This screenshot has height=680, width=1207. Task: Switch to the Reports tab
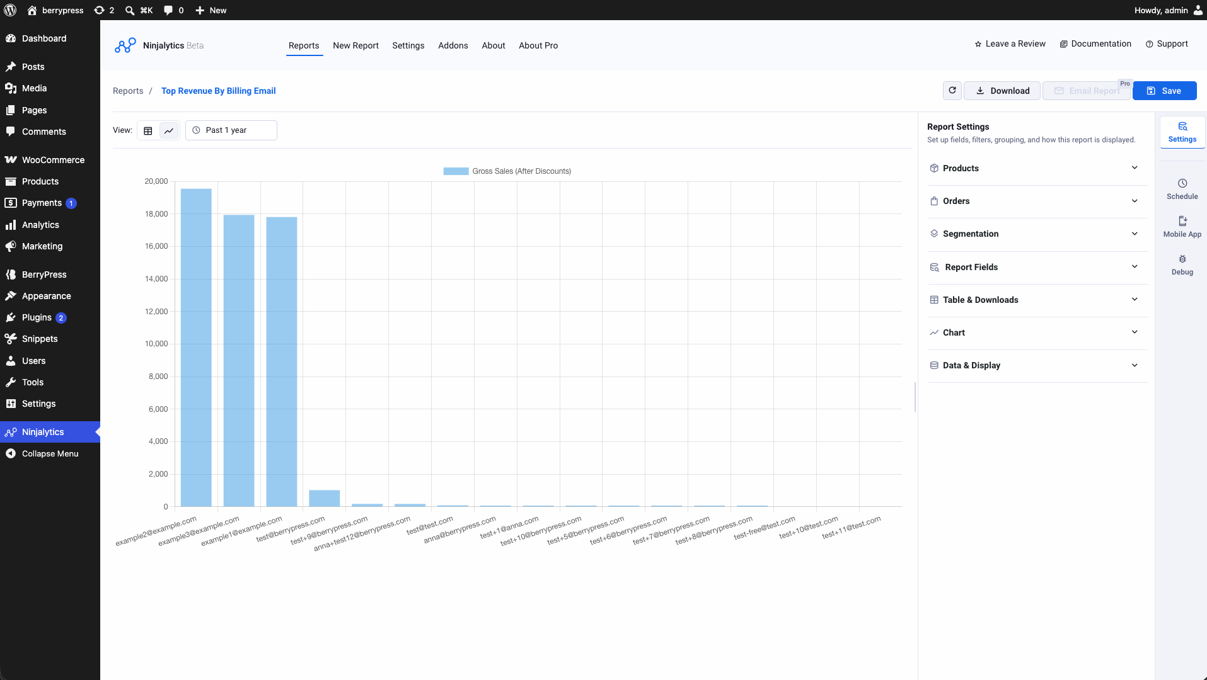click(x=304, y=45)
